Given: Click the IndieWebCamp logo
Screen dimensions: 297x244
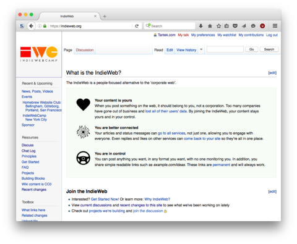Looking at the screenshot, I should [x=39, y=54].
